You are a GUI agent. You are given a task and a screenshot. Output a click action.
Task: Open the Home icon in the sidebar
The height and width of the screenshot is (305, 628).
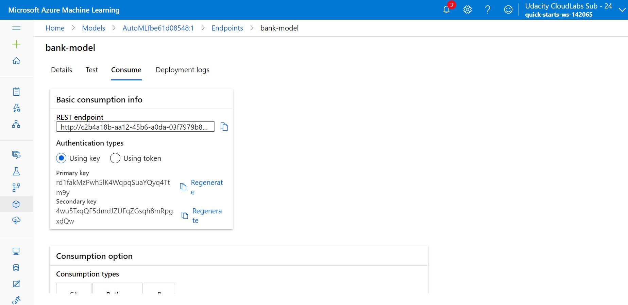pos(16,61)
